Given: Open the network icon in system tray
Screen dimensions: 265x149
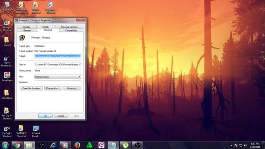Looking at the screenshot, I should click(241, 145).
